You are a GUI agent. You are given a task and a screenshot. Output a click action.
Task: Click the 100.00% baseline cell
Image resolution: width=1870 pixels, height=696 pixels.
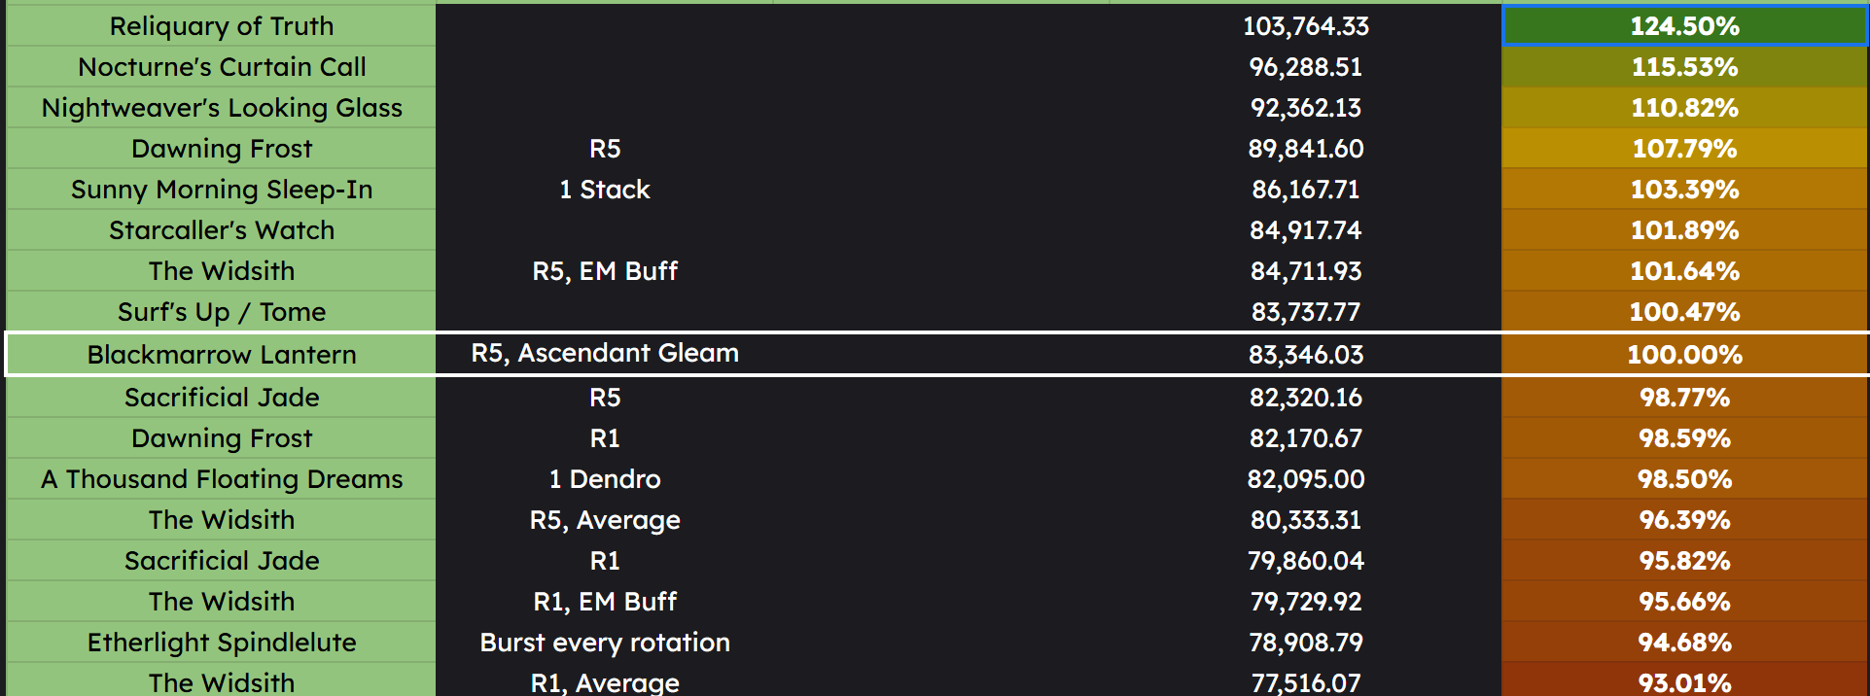[x=1684, y=355]
